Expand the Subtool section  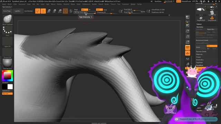point(199,24)
